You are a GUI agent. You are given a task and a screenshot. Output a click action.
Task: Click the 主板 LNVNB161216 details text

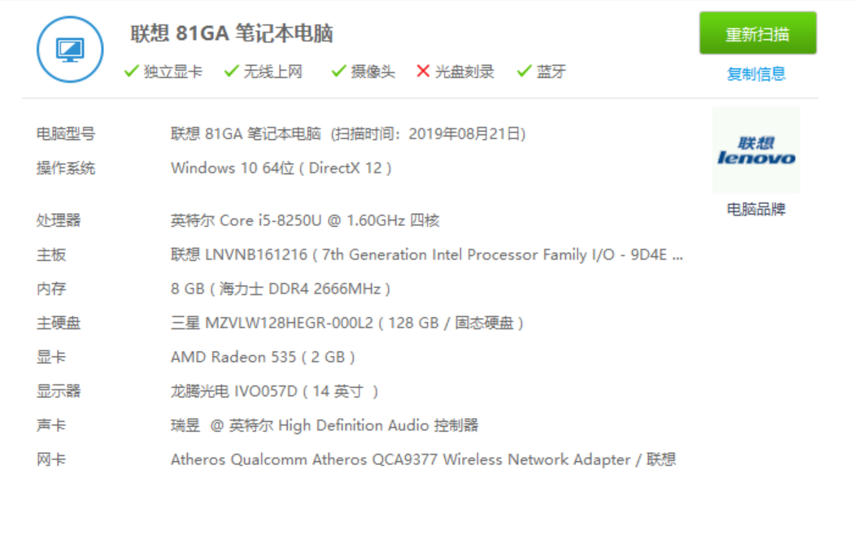tap(426, 255)
